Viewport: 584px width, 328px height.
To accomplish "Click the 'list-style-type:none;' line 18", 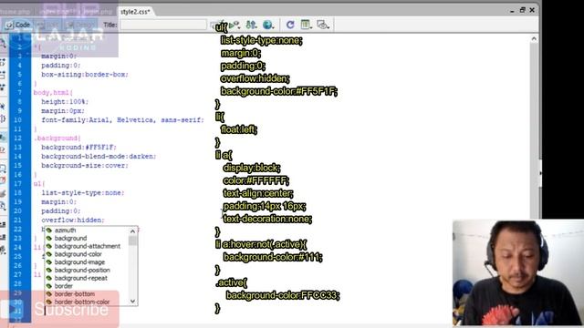I will click(x=83, y=193).
